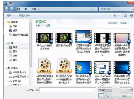The width and height of the screenshot is (134, 99).
Task: Open the file type filter dropdown
Action: click(115, 90)
